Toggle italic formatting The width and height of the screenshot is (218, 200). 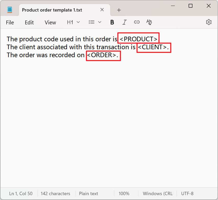pyautogui.click(x=124, y=22)
